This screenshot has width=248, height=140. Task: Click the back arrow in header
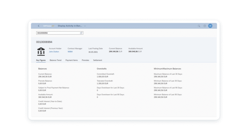39,26
